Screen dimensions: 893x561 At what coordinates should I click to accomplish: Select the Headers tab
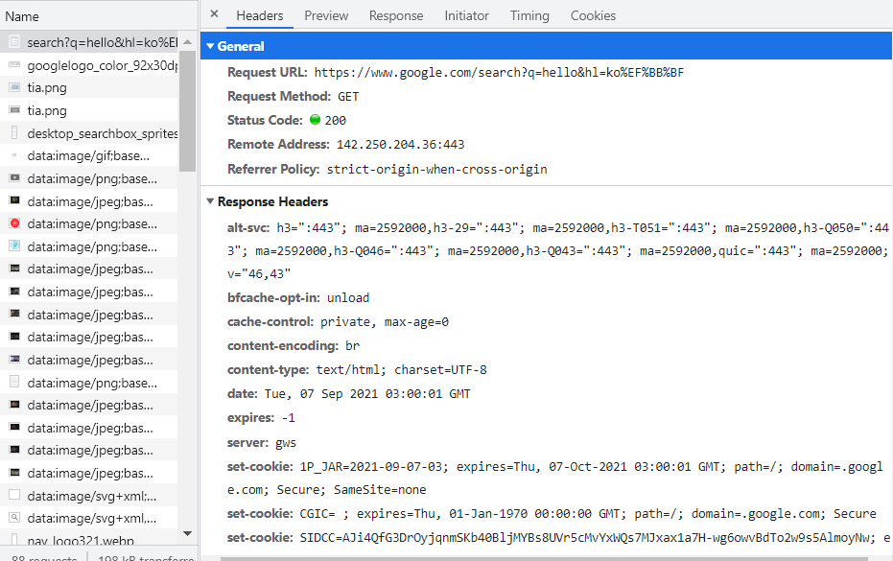[x=260, y=15]
